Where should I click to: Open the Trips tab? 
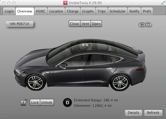(x=102, y=11)
